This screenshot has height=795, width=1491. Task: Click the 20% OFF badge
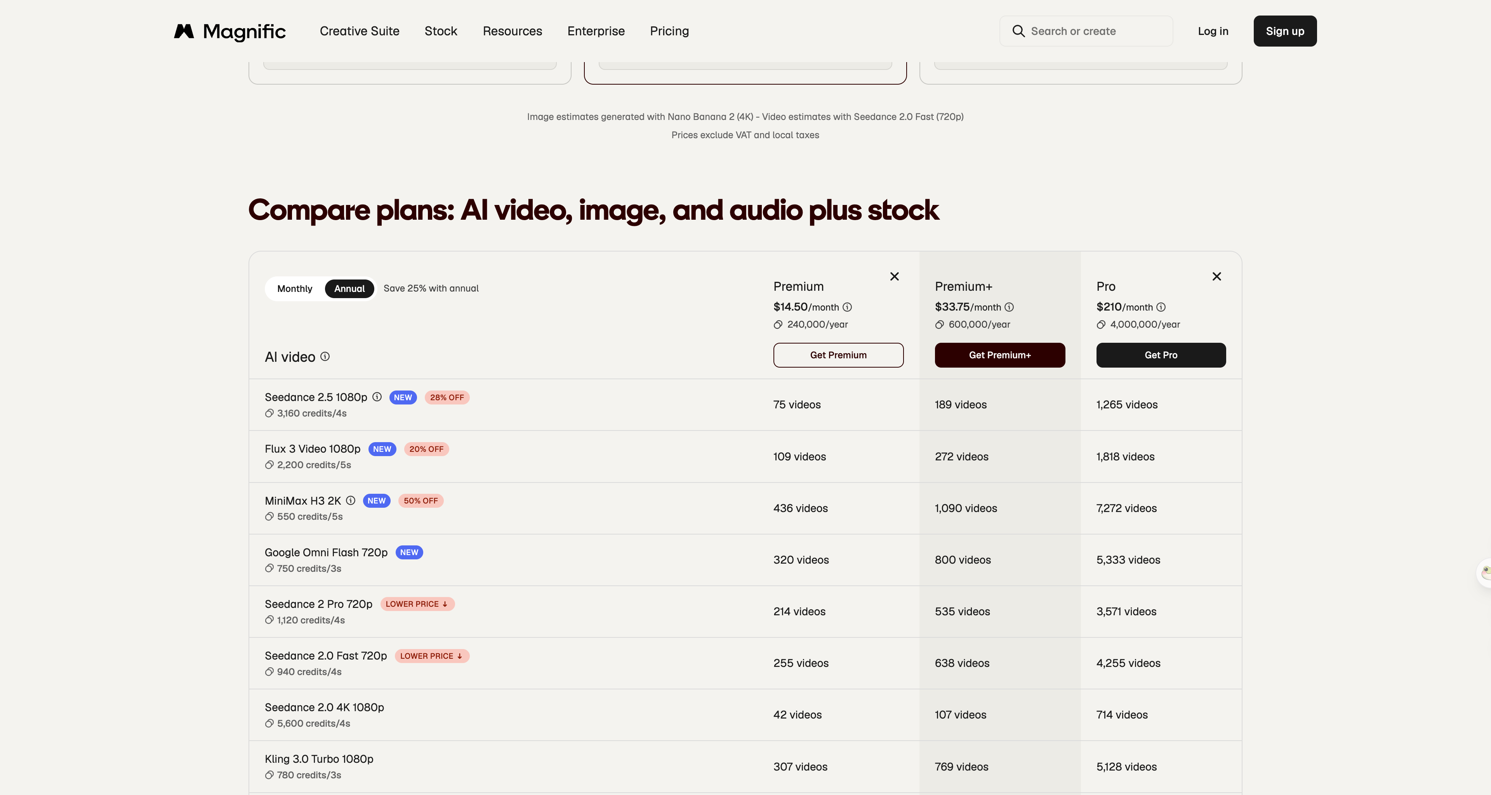coord(427,449)
